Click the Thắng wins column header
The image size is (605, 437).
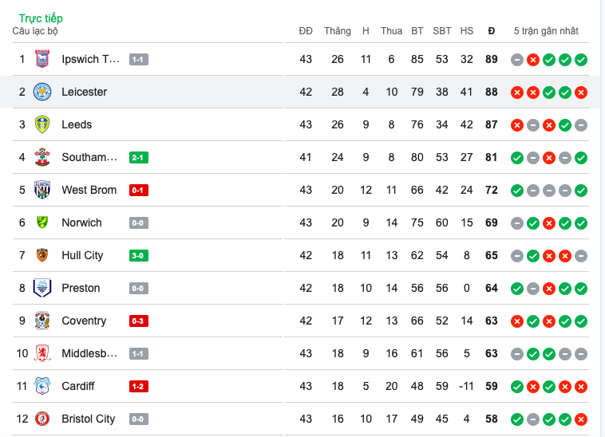click(338, 31)
